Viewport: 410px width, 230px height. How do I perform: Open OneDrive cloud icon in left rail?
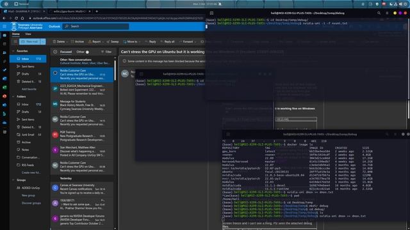(x=4, y=123)
